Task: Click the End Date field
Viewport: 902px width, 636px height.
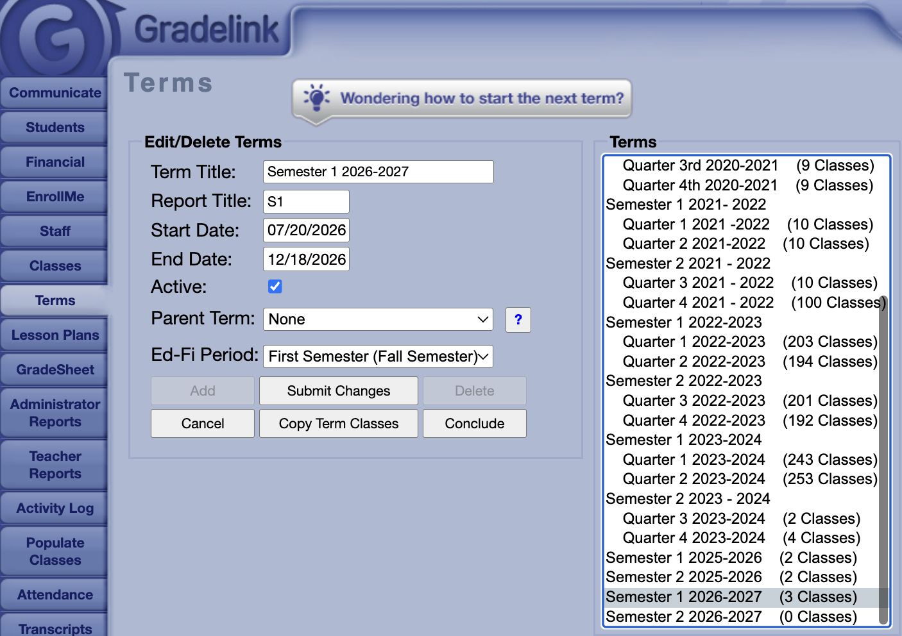Action: click(306, 259)
